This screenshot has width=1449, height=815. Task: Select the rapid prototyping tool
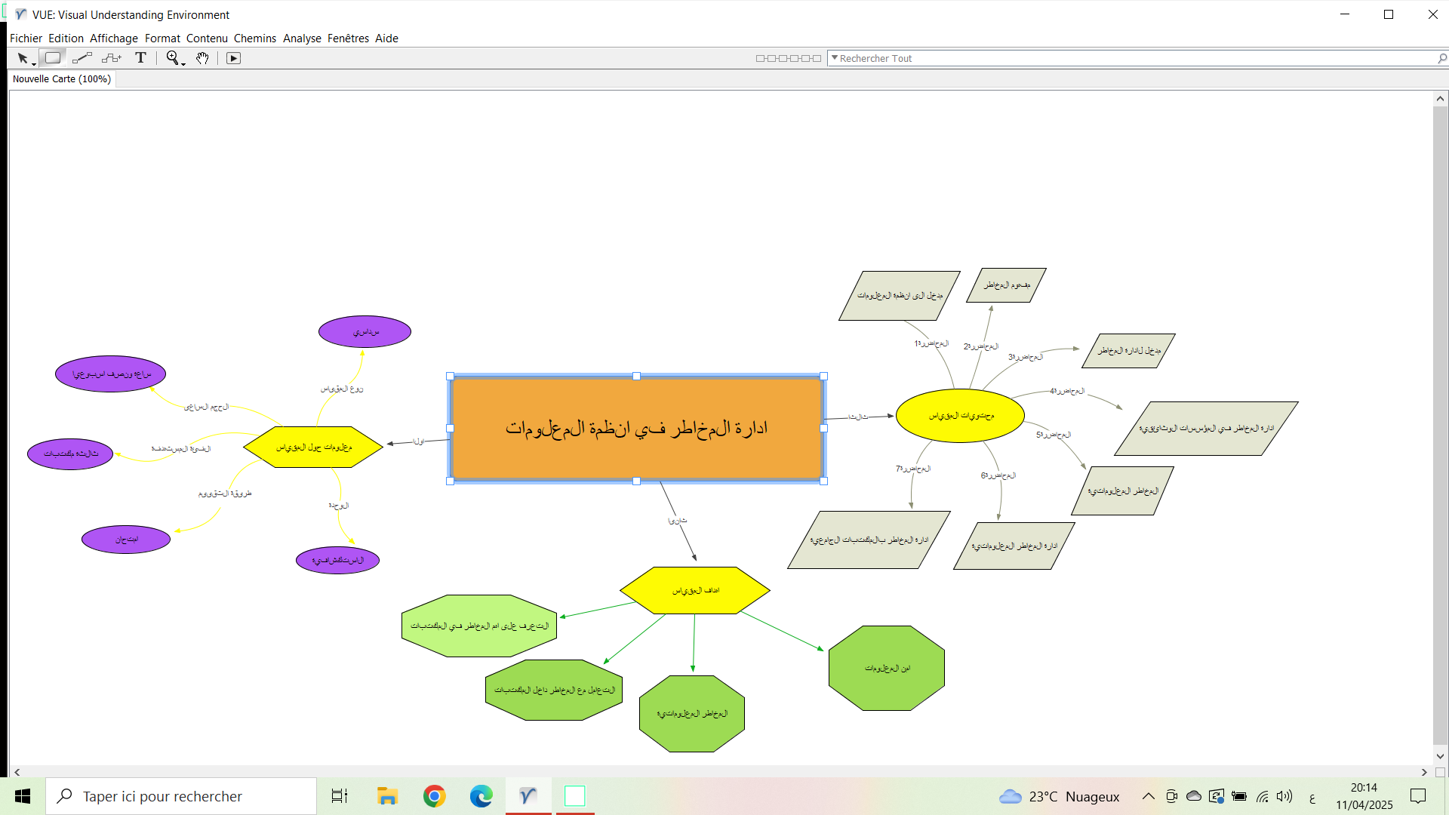[x=112, y=58]
